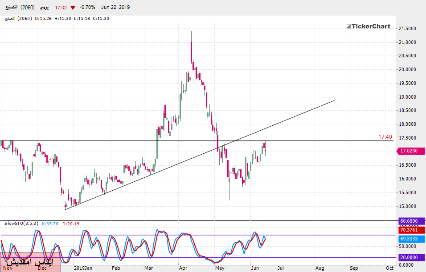Select the upper end of the rising trendline

click(334, 100)
